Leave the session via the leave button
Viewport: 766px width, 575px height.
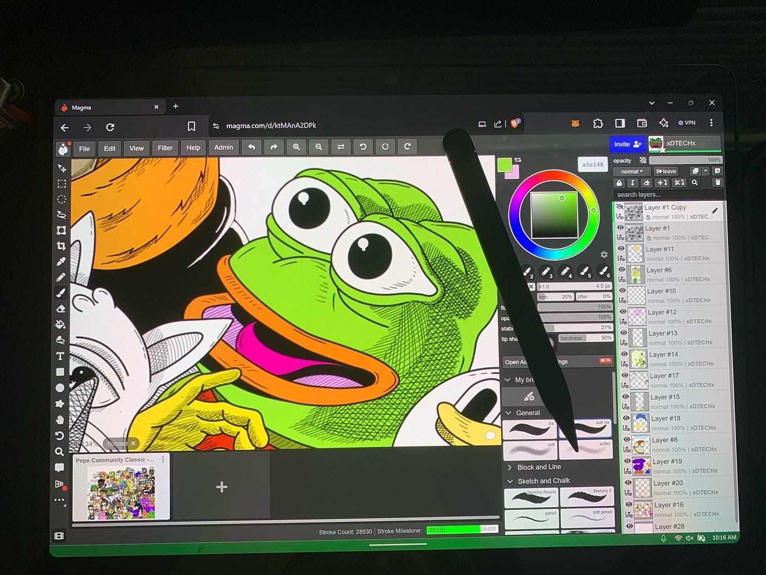(x=667, y=171)
